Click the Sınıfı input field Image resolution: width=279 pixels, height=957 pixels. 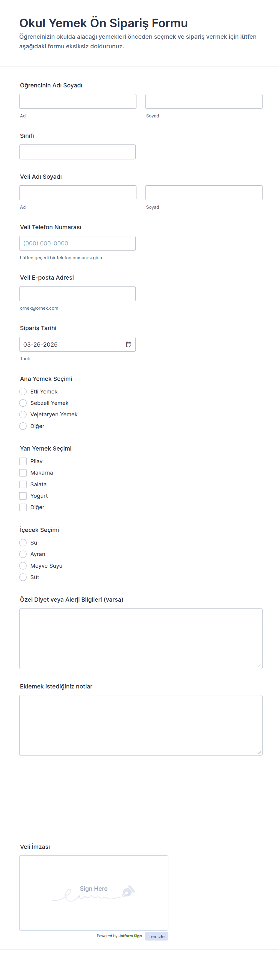point(77,152)
